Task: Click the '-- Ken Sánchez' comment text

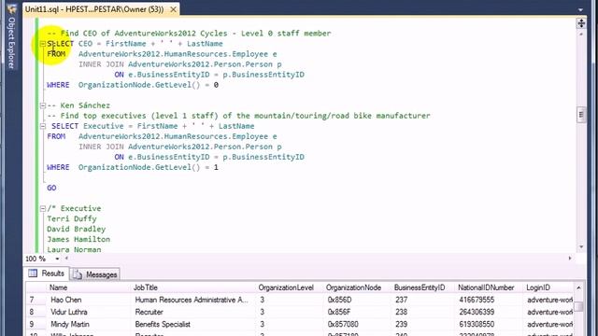Action: [78, 105]
